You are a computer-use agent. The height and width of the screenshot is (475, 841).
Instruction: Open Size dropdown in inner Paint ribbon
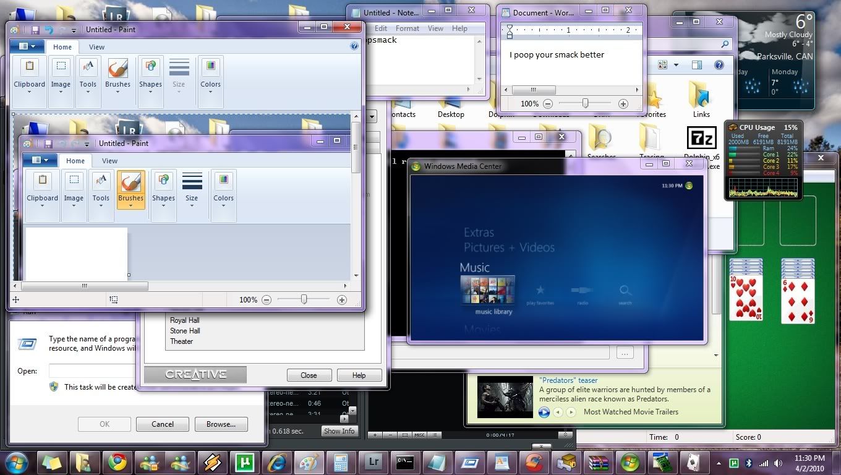coord(192,189)
